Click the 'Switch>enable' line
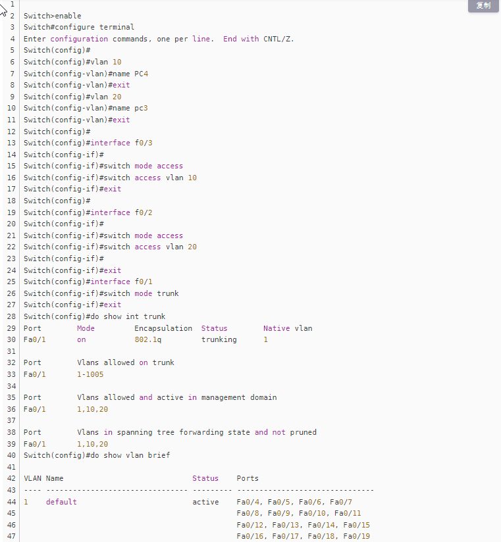The image size is (501, 542). 52,16
